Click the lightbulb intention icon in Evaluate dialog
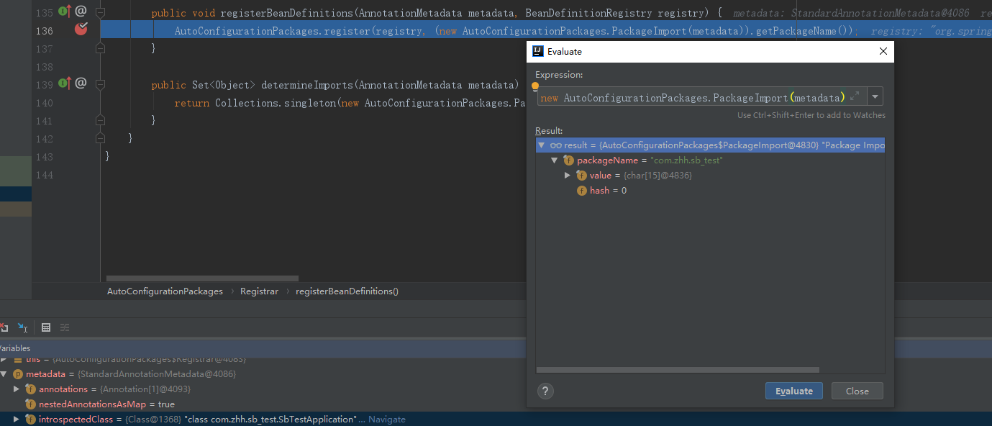Image resolution: width=992 pixels, height=426 pixels. pyautogui.click(x=535, y=87)
